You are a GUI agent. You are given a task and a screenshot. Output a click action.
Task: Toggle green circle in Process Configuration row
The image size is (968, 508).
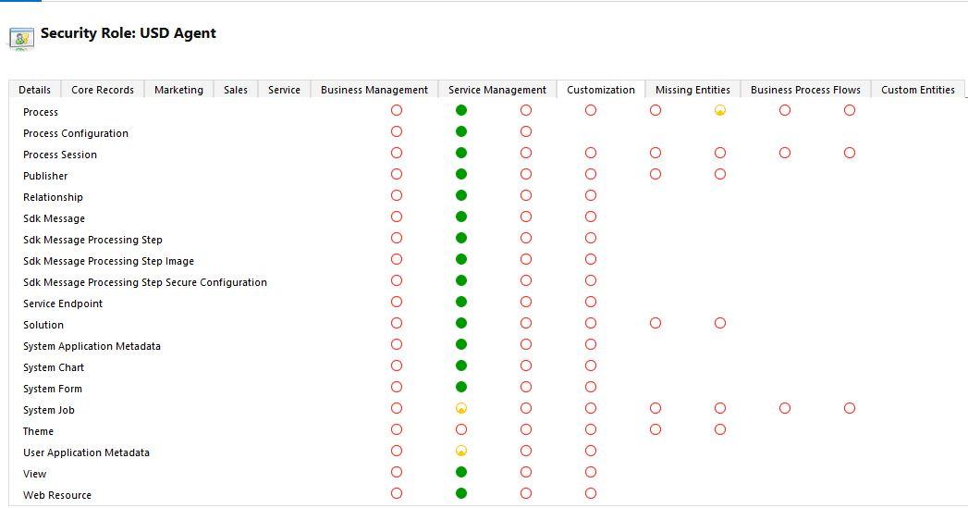point(461,131)
